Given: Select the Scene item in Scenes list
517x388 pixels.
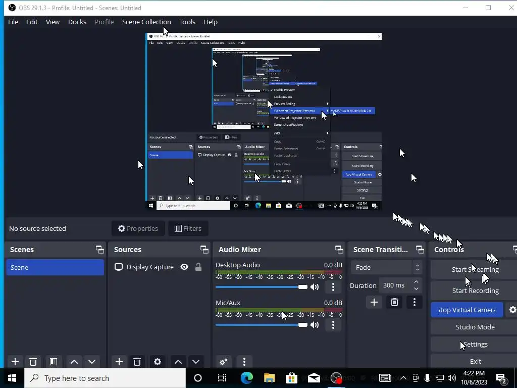Looking at the screenshot, I should click(x=55, y=267).
